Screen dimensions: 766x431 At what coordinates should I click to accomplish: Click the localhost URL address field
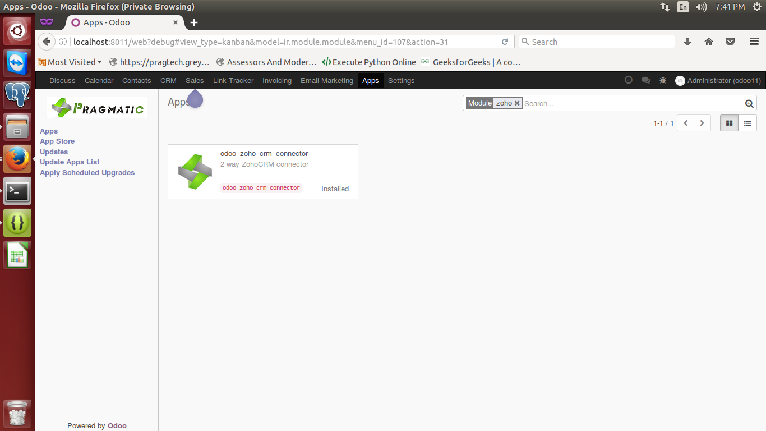[283, 42]
